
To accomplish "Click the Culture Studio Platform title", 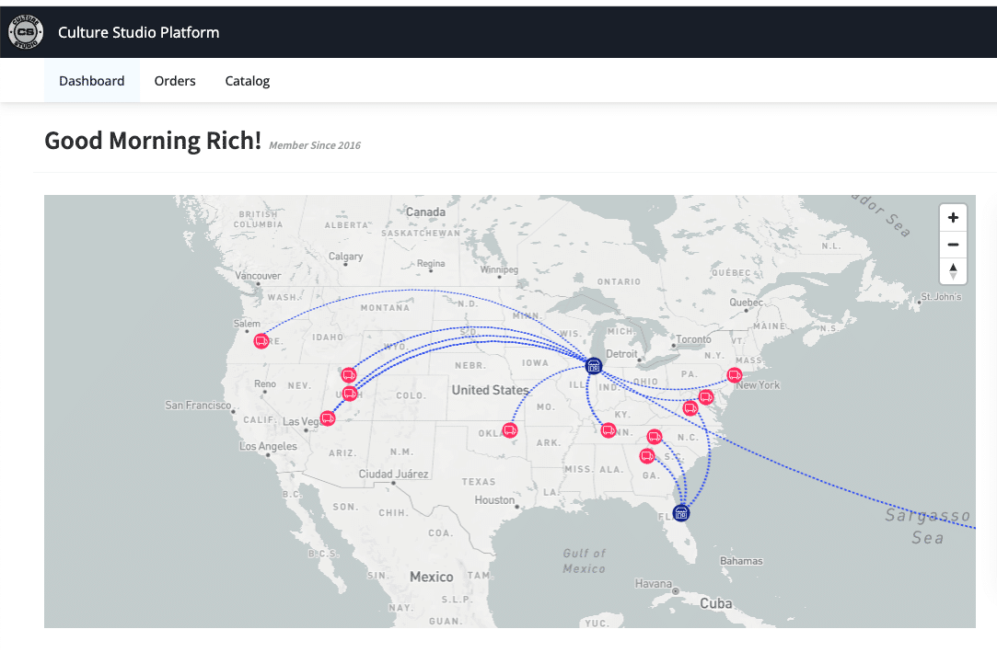I will click(138, 33).
